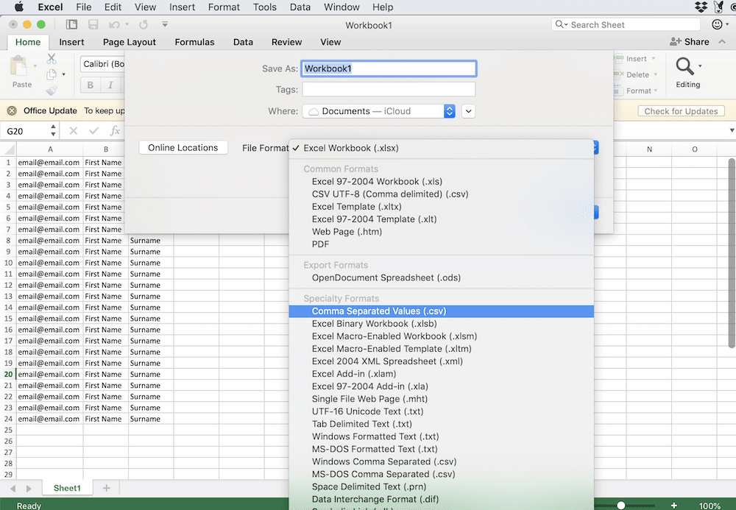Image resolution: width=736 pixels, height=510 pixels.
Task: Click the Undo arrow icon
Action: 114,24
